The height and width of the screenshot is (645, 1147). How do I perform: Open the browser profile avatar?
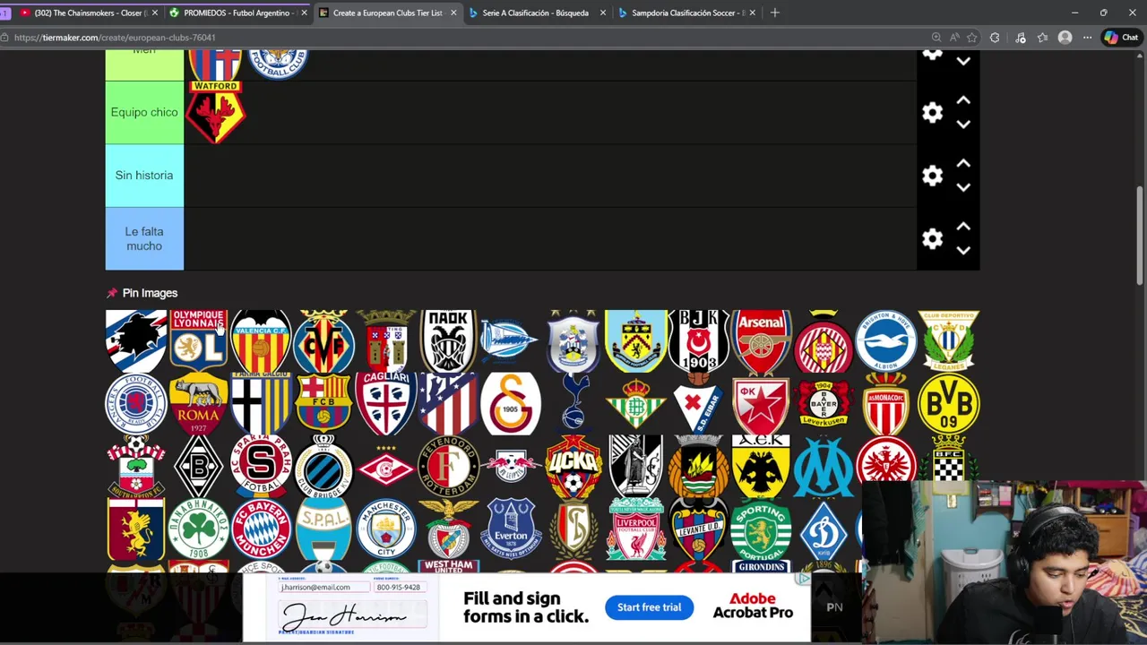point(1065,38)
